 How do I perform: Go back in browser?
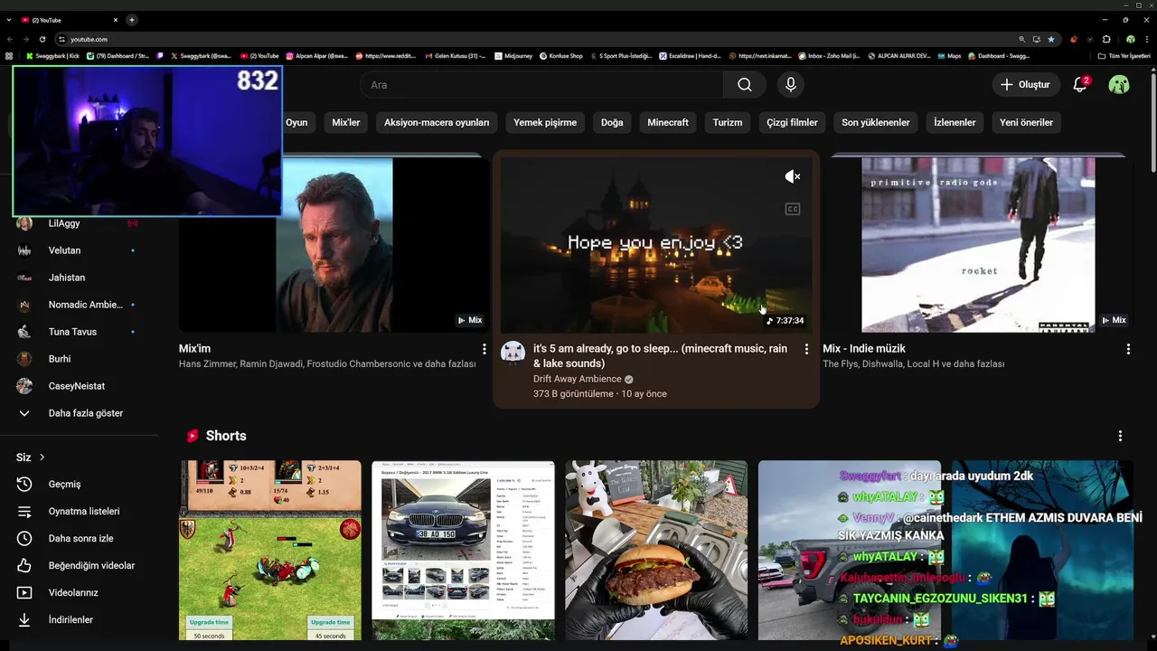pos(10,39)
